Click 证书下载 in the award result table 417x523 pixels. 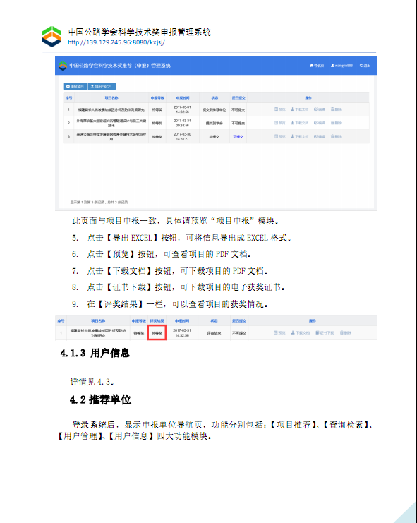click(x=325, y=333)
